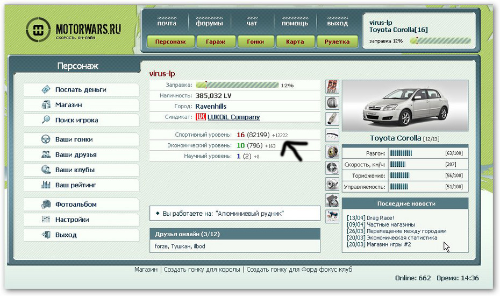Open Ваши клубы from the sidebar
The height and width of the screenshot is (296, 500).
coord(81,170)
